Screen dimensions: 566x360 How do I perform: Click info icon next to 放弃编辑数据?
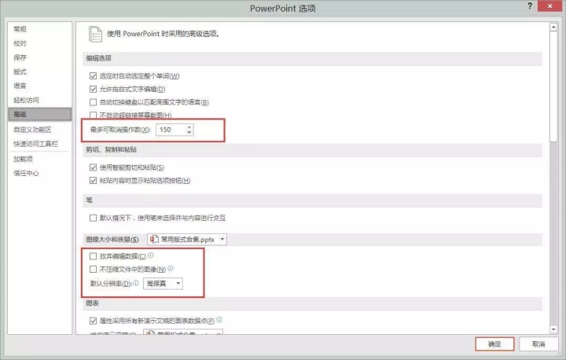coord(150,255)
